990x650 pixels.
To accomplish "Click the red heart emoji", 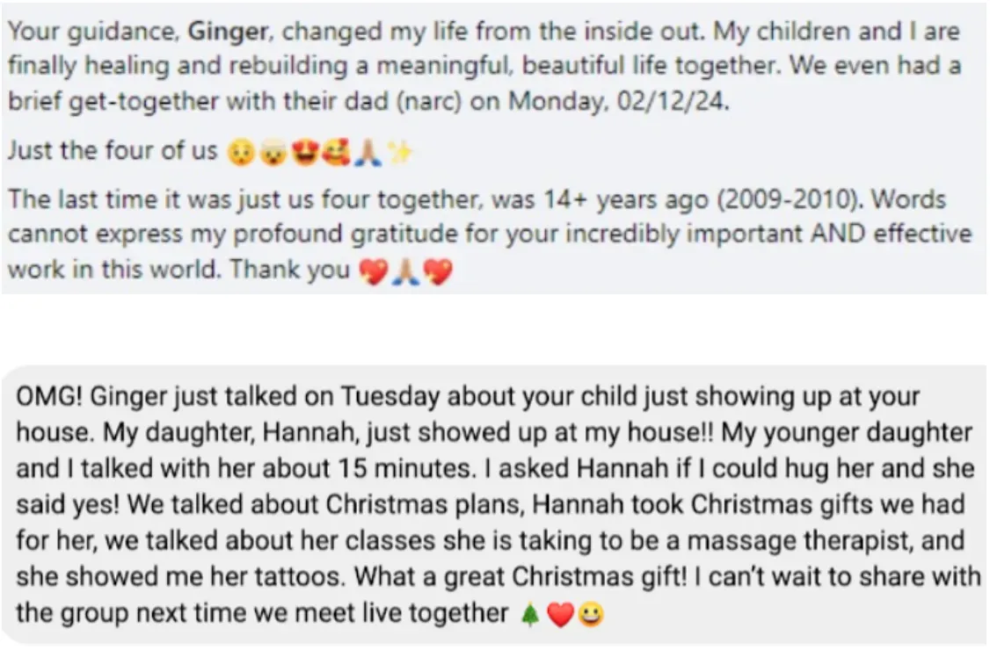I will click(559, 615).
